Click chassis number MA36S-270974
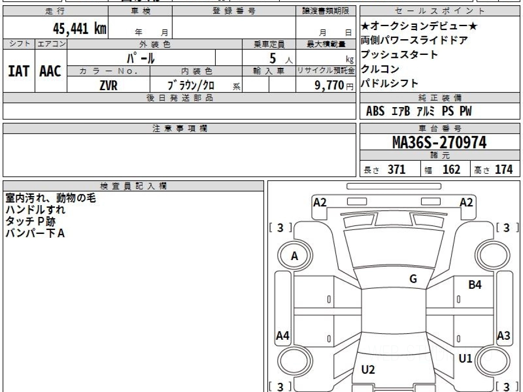Image resolution: width=523 pixels, height=392 pixels. click(x=439, y=142)
